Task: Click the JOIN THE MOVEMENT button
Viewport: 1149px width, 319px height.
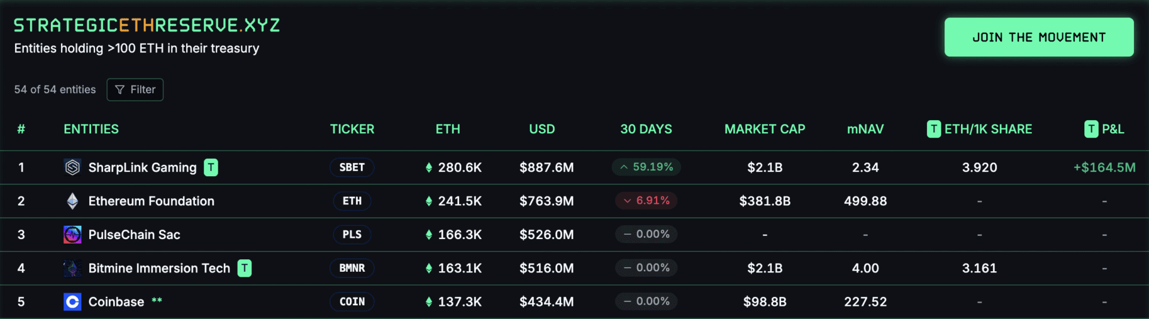Action: point(1039,37)
